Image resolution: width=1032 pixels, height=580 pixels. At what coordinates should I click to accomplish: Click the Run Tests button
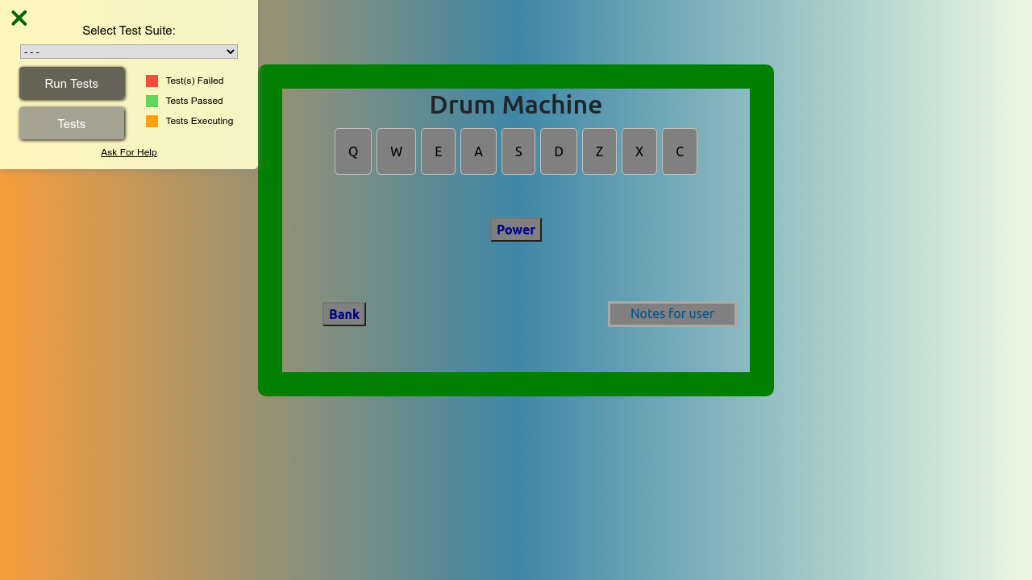coord(72,84)
